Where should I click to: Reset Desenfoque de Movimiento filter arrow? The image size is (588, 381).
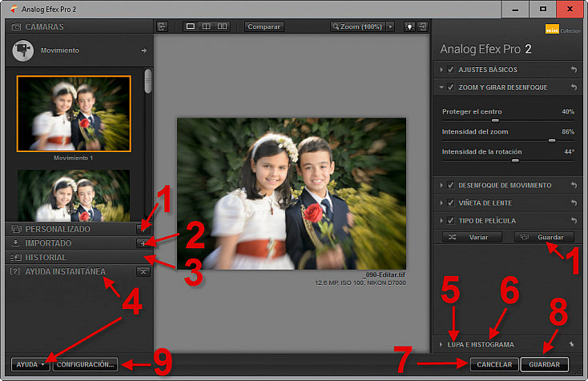coord(574,185)
